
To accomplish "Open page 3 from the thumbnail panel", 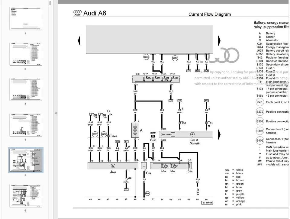I will (25, 89).
